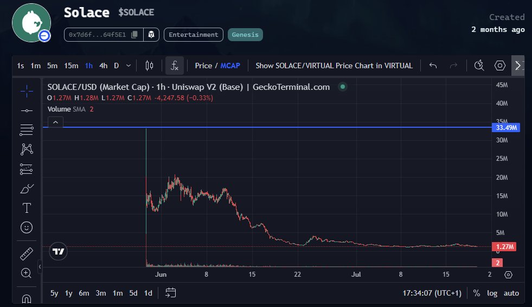
Task: Click the Genesis badge
Action: point(245,35)
